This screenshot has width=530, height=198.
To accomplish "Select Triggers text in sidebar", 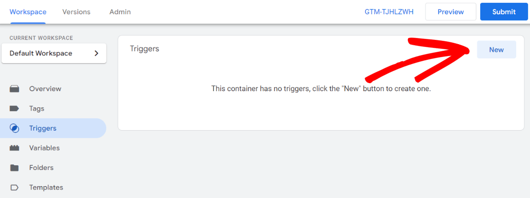I will pyautogui.click(x=43, y=128).
